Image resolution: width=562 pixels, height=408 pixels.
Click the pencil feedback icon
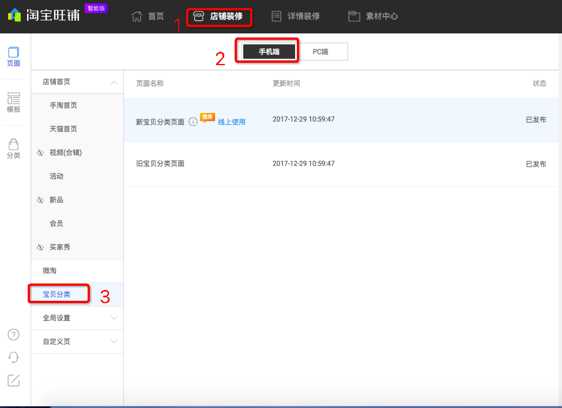click(14, 380)
